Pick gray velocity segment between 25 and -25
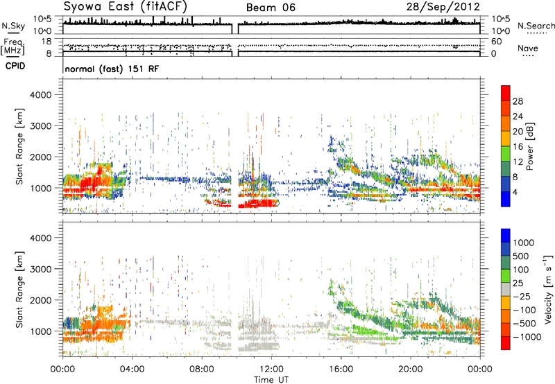555x384 pixels. click(x=506, y=289)
